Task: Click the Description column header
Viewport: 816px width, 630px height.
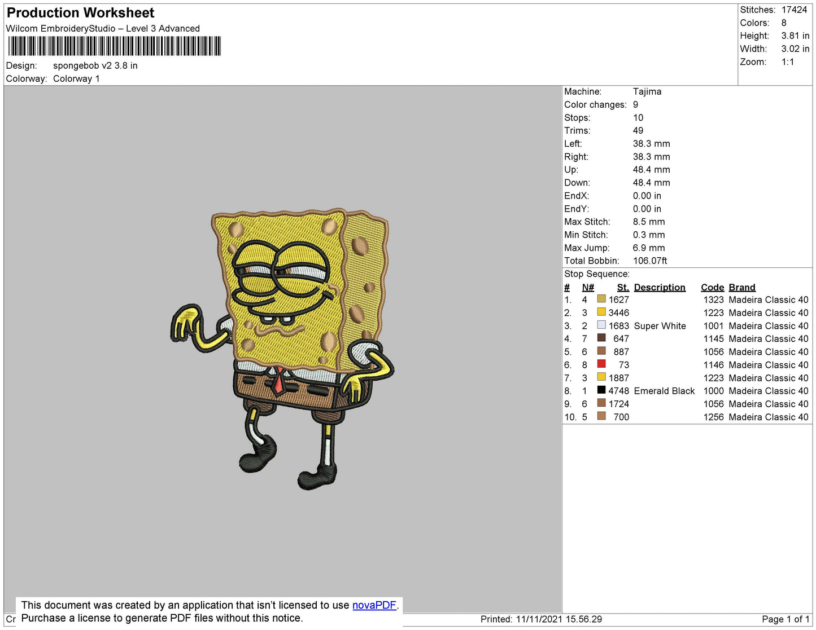Action: (659, 287)
